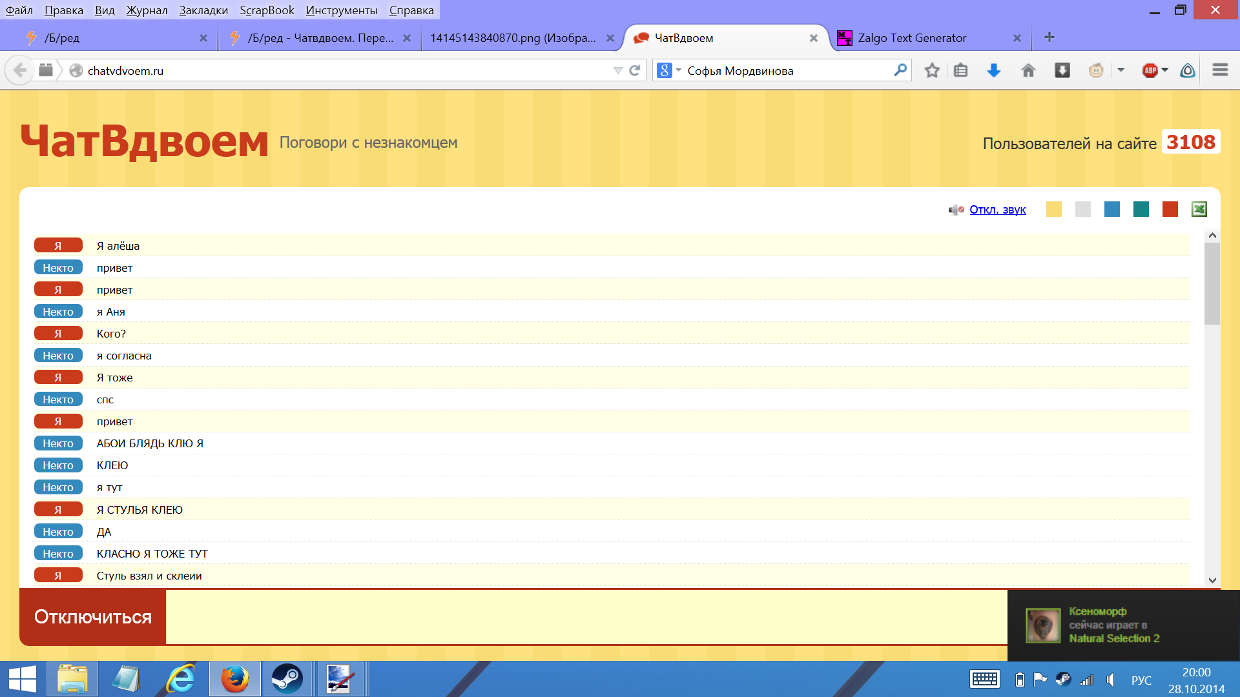
Task: Mute chat sounds via Откл. звук
Action: (x=997, y=210)
